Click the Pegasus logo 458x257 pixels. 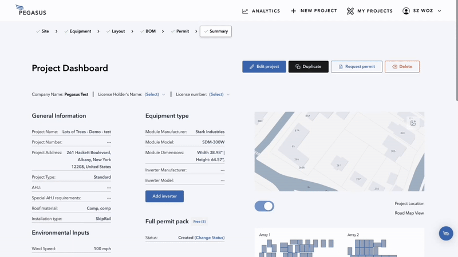(x=31, y=10)
